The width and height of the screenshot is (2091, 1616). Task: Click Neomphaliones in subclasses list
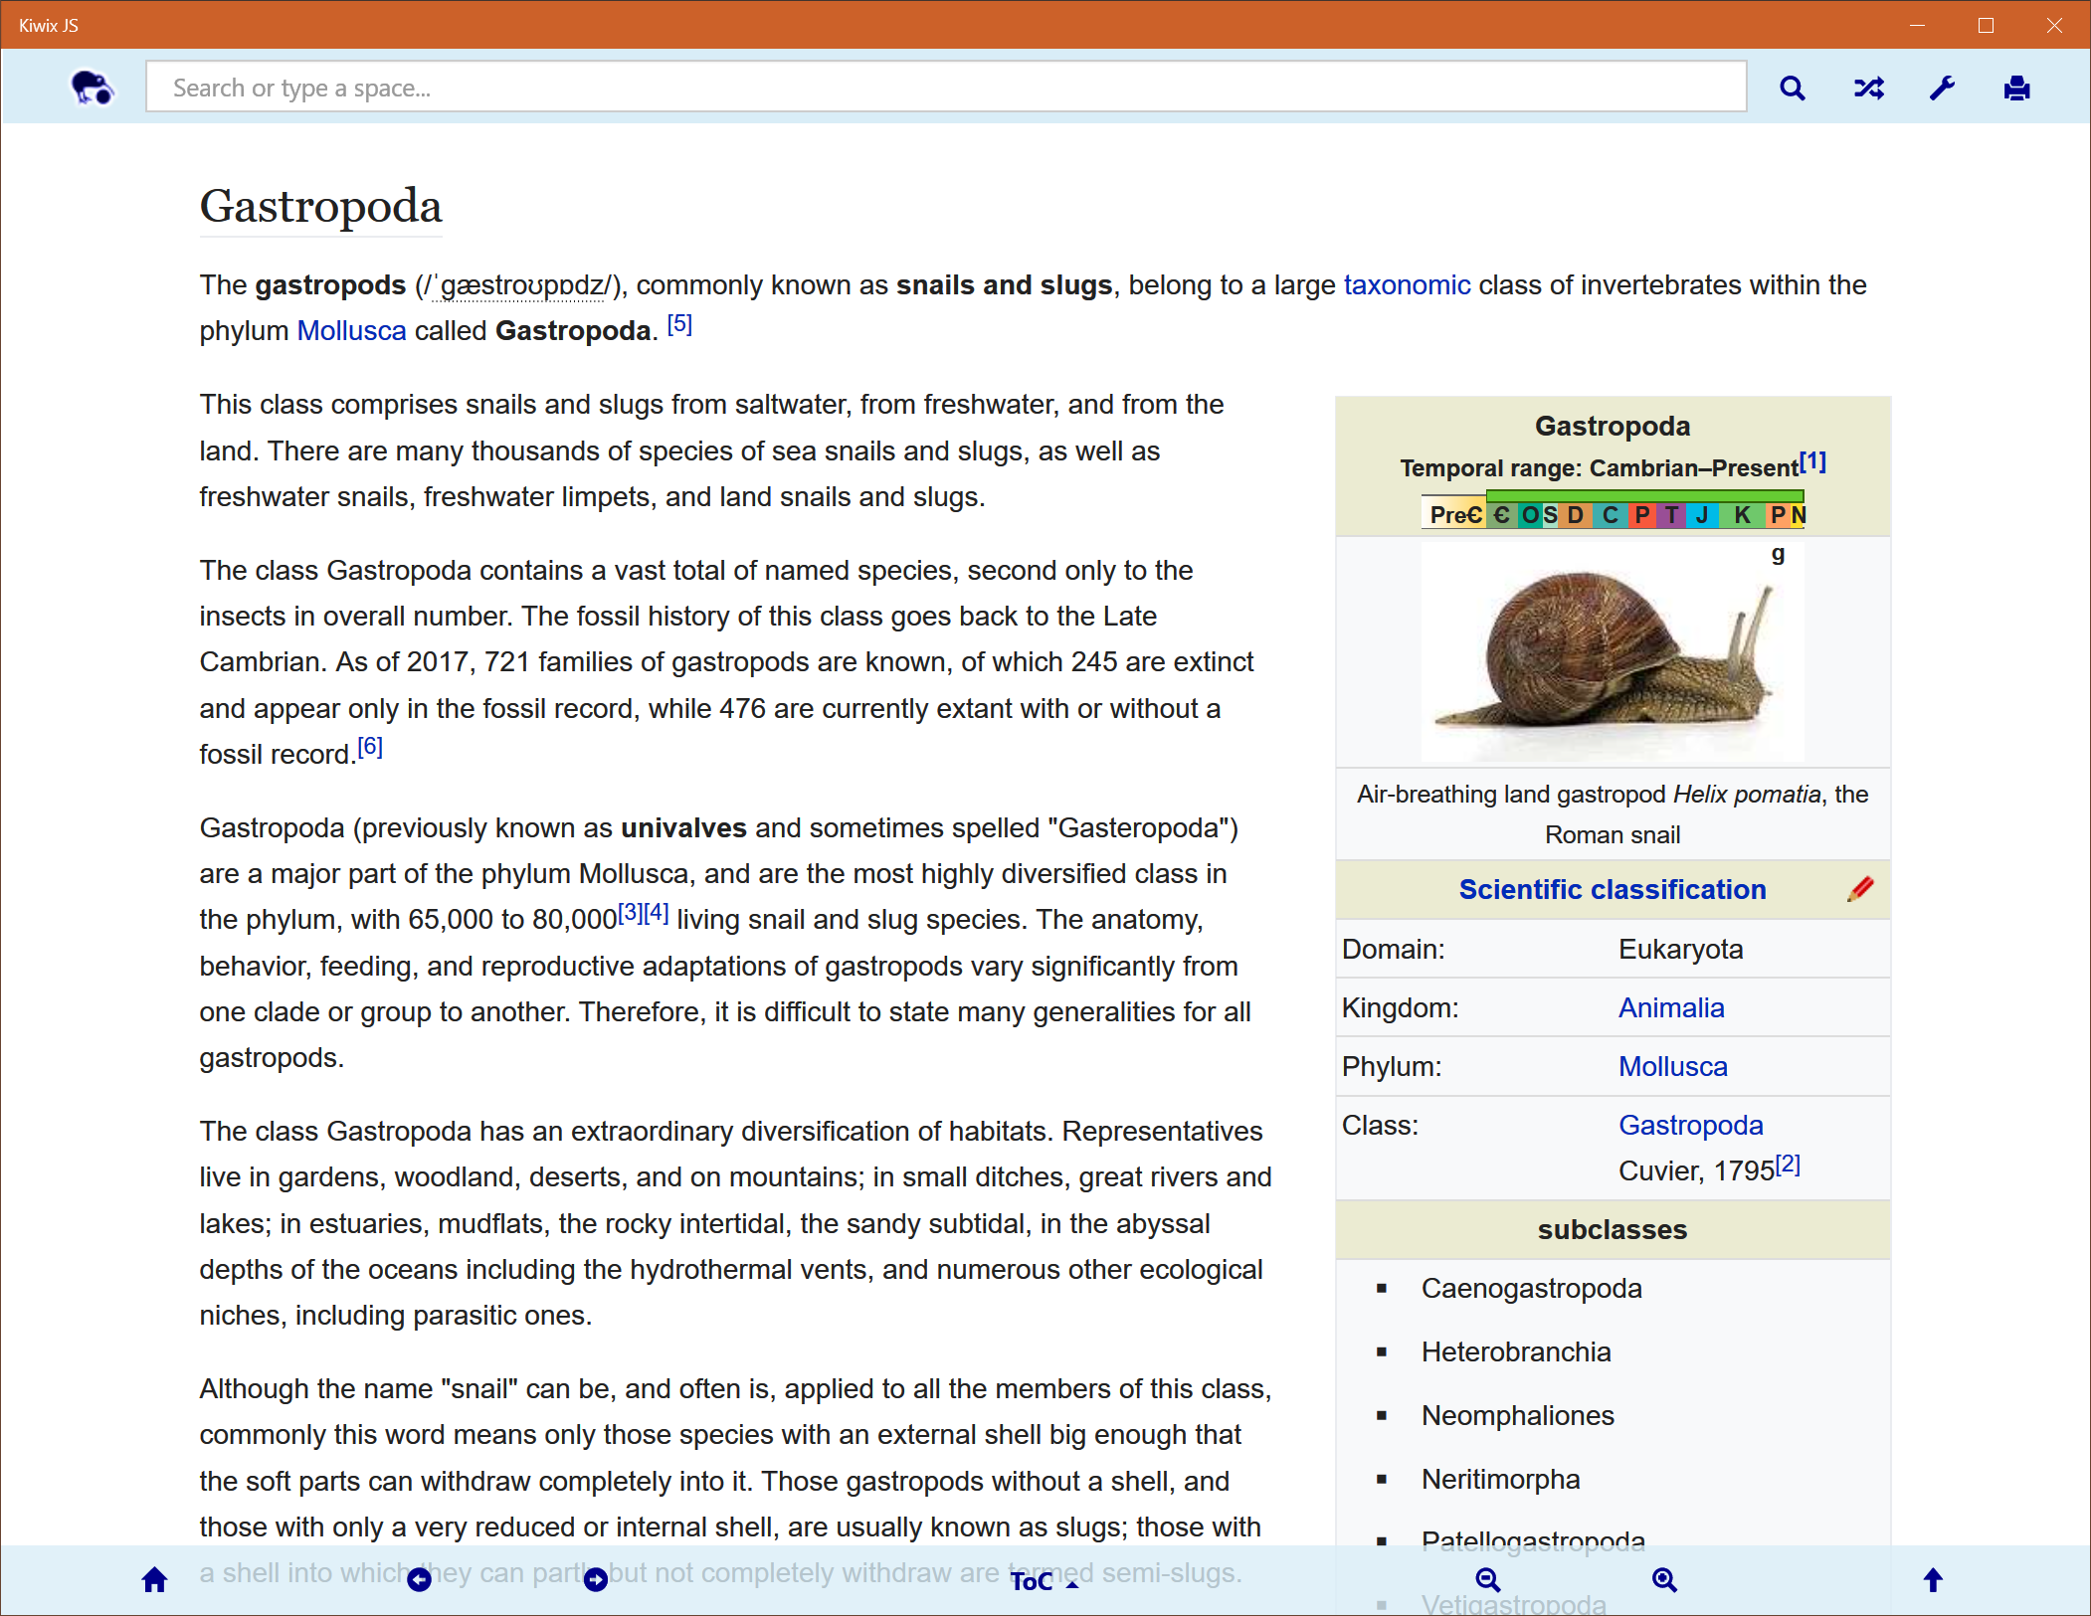[1518, 1416]
